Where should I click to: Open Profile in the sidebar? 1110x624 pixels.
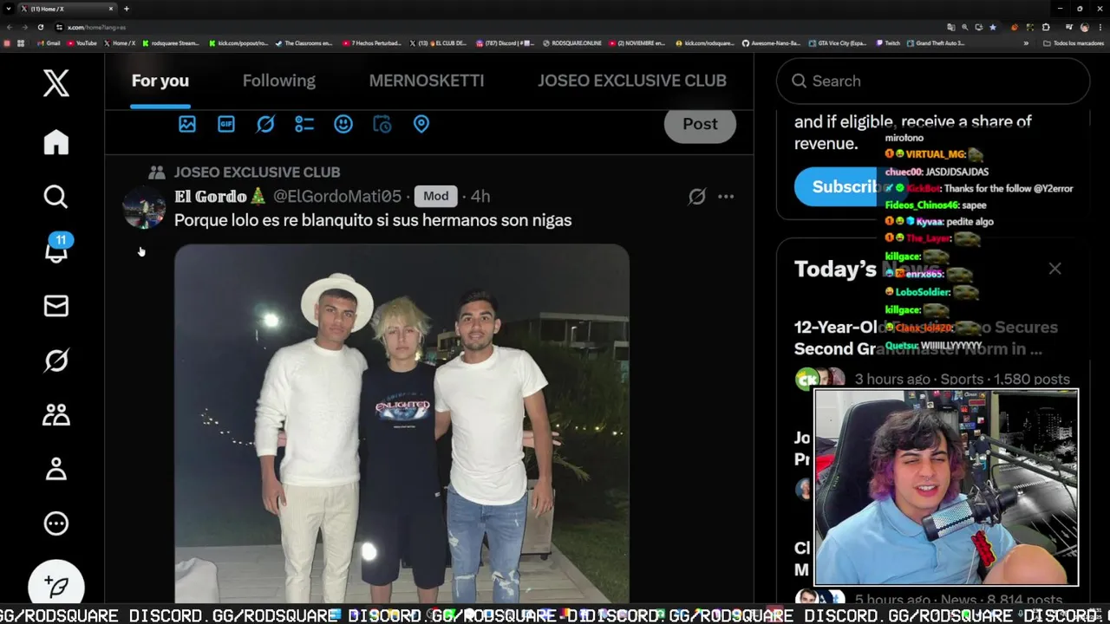(x=56, y=469)
